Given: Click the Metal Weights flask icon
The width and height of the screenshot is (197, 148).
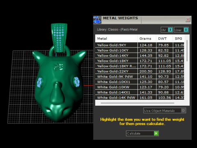Looking at the screenshot, I should (x=97, y=20).
